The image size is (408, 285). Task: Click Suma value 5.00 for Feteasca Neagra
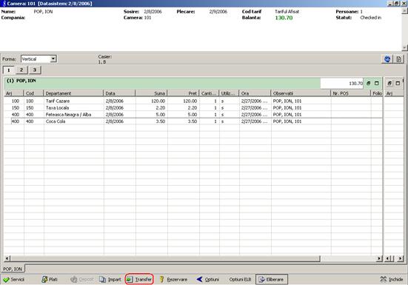coord(160,115)
